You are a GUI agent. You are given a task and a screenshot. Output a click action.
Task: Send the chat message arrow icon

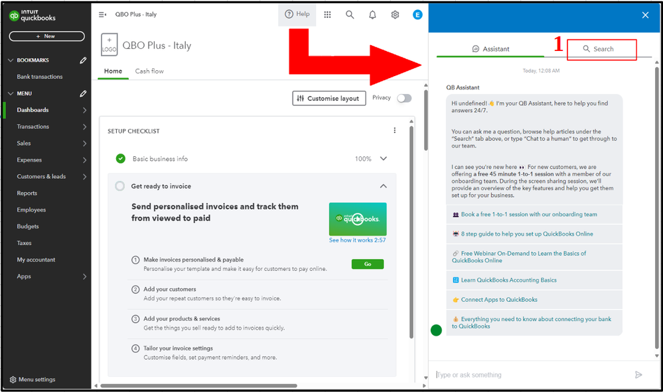[x=638, y=375]
